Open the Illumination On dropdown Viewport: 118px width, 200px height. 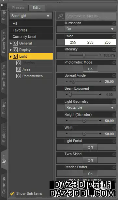[x=90, y=29]
